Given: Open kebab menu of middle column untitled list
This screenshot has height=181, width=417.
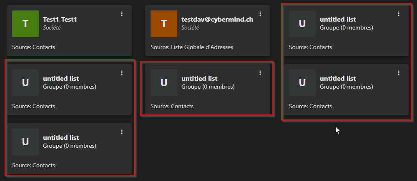Looking at the screenshot, I should 260,73.
